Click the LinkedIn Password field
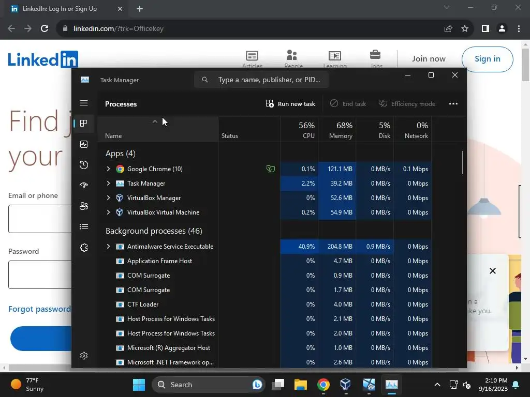Screen dimensions: 530x397 click(40, 275)
